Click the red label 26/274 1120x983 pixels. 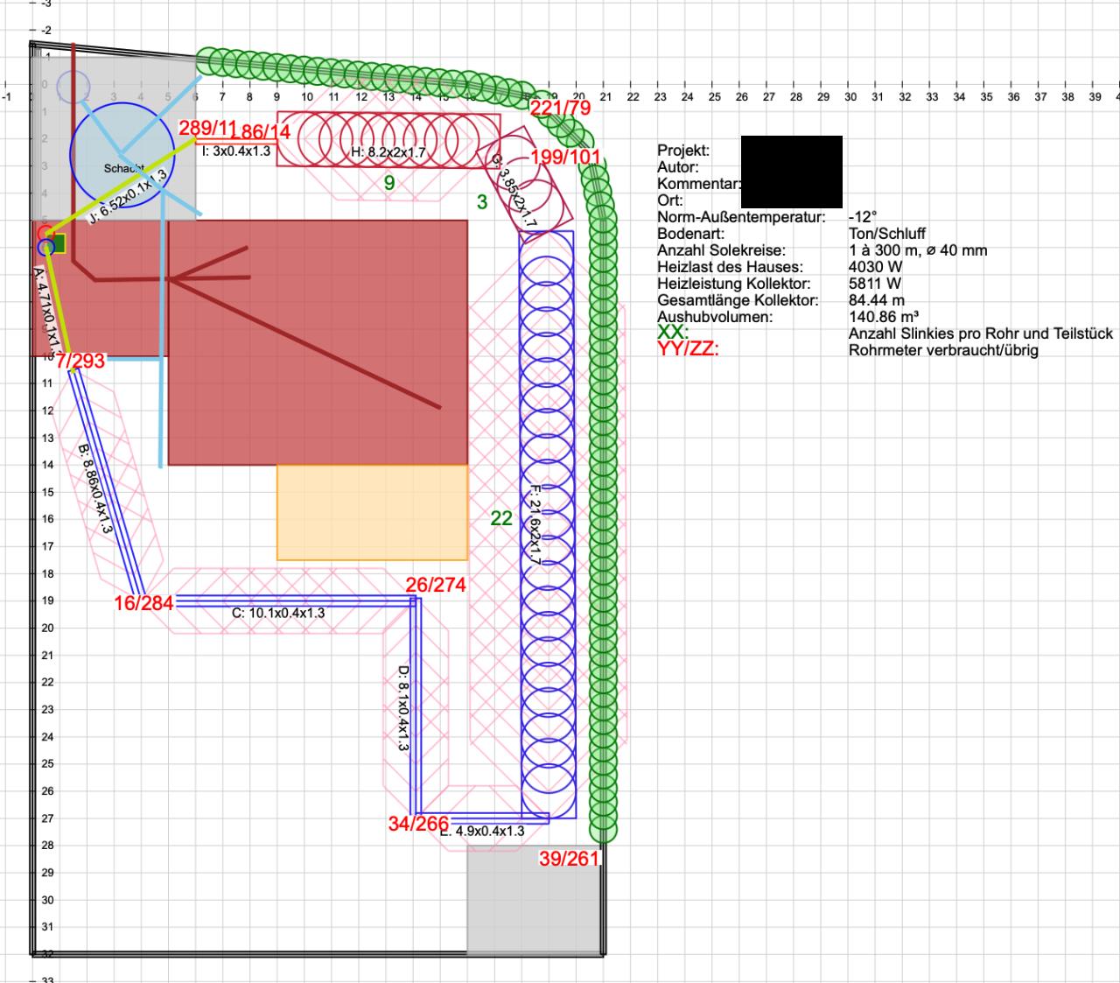pyautogui.click(x=436, y=585)
